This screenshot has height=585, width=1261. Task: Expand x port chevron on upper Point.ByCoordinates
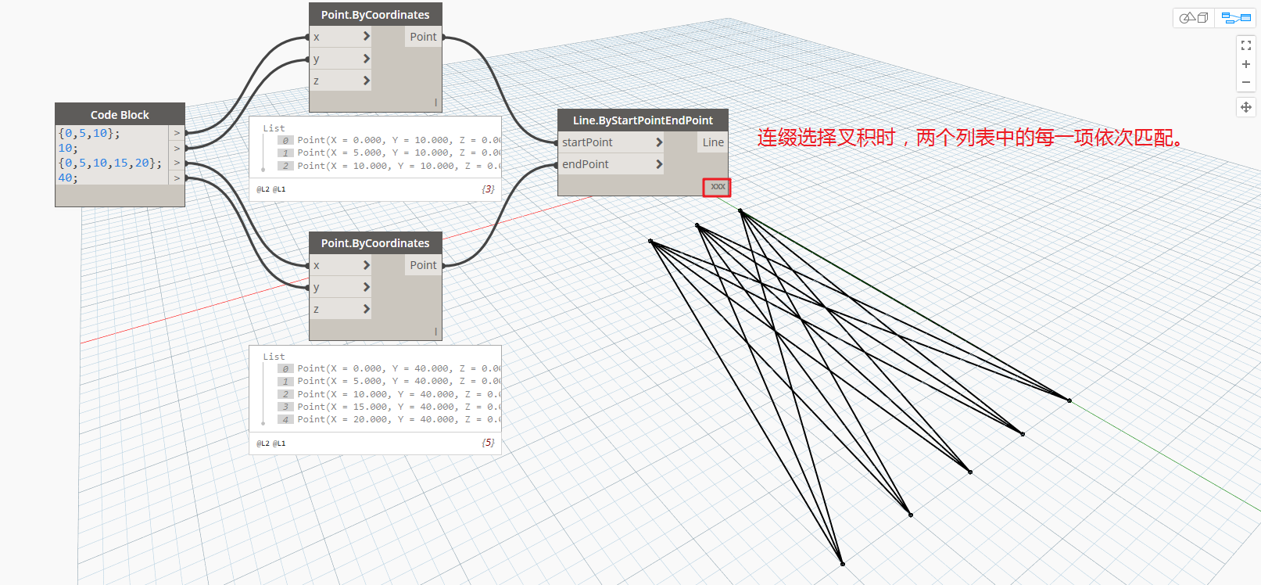(x=366, y=37)
